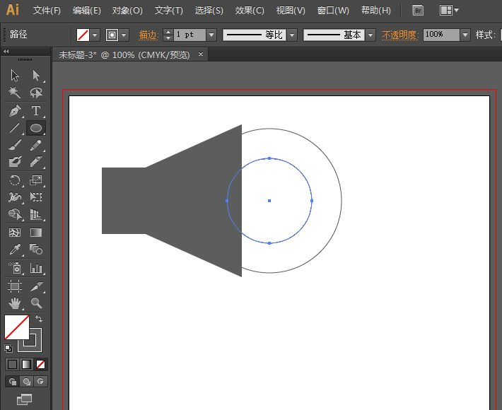Click the 不透明度 opacity panel link
The width and height of the screenshot is (502, 410).
pos(400,35)
